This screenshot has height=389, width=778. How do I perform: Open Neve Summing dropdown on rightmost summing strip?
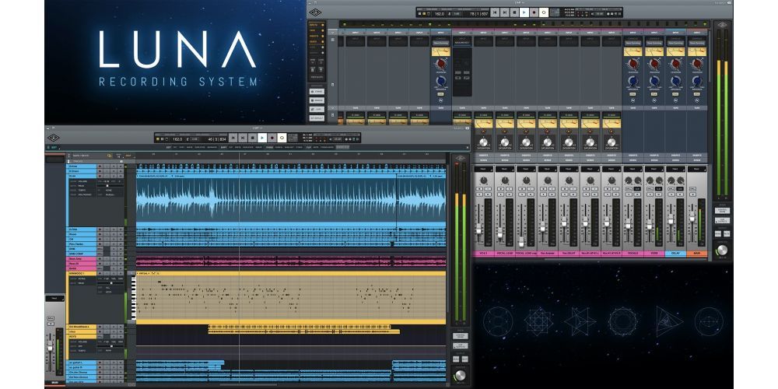697,43
